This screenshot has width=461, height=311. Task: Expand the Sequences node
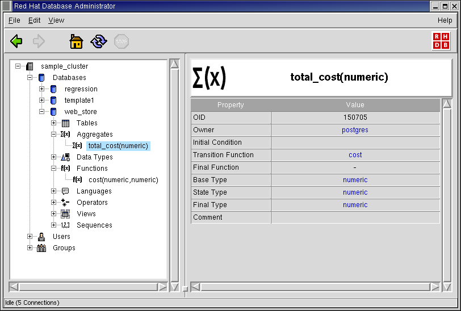(53, 225)
